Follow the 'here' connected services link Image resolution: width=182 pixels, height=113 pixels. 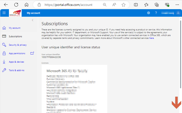[151, 38]
